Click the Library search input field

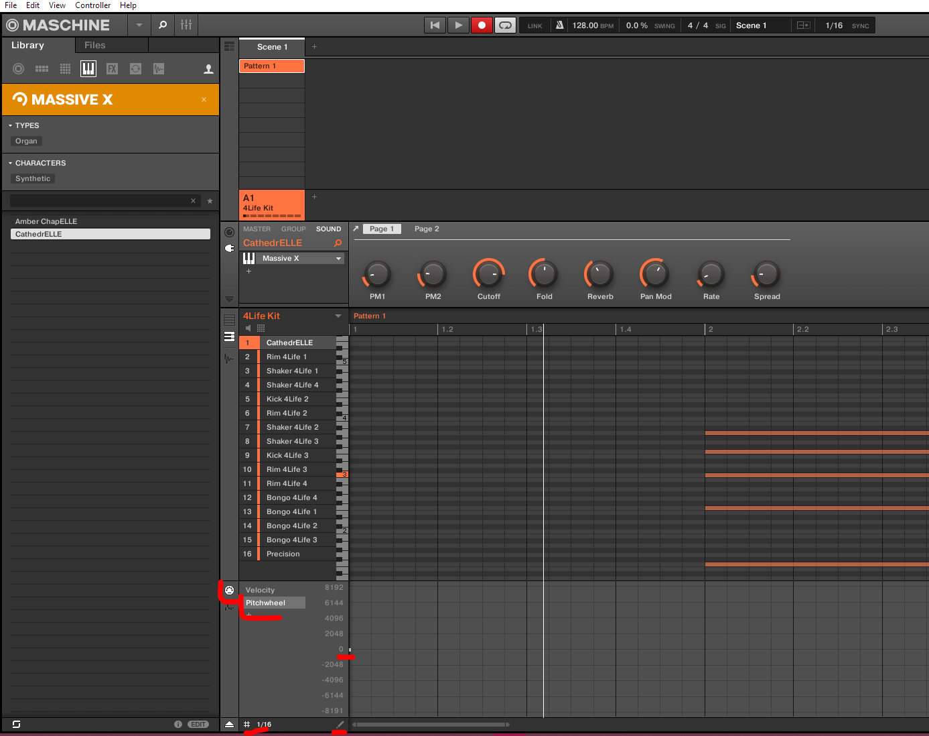(x=100, y=200)
